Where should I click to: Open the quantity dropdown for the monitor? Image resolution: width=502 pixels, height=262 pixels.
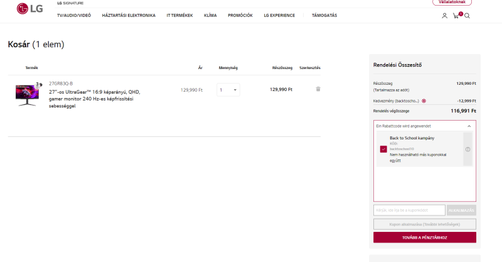pyautogui.click(x=228, y=90)
